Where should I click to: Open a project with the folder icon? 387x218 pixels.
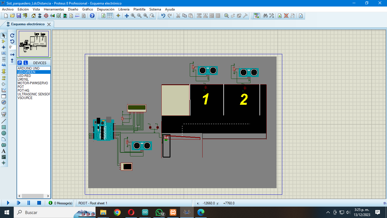click(12, 16)
